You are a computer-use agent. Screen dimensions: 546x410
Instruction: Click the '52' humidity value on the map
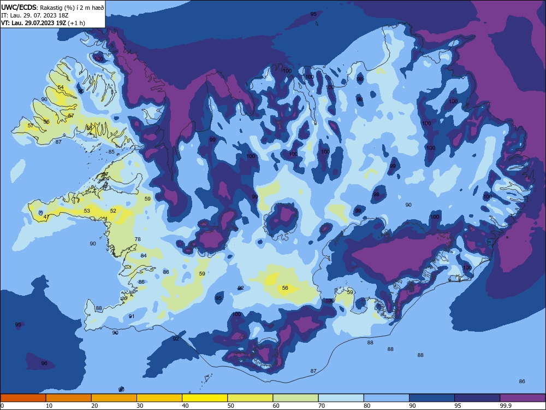point(113,210)
